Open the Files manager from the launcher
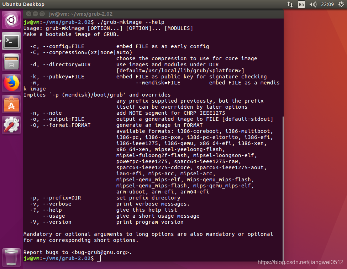The image size is (347, 269). (11, 62)
